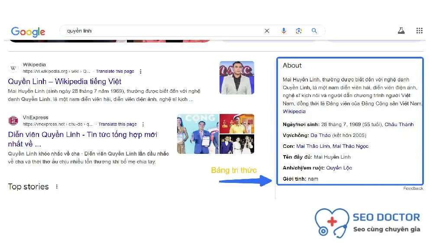The height and width of the screenshot is (244, 433).
Task: Click the About heading in knowledge panel
Action: click(x=292, y=65)
